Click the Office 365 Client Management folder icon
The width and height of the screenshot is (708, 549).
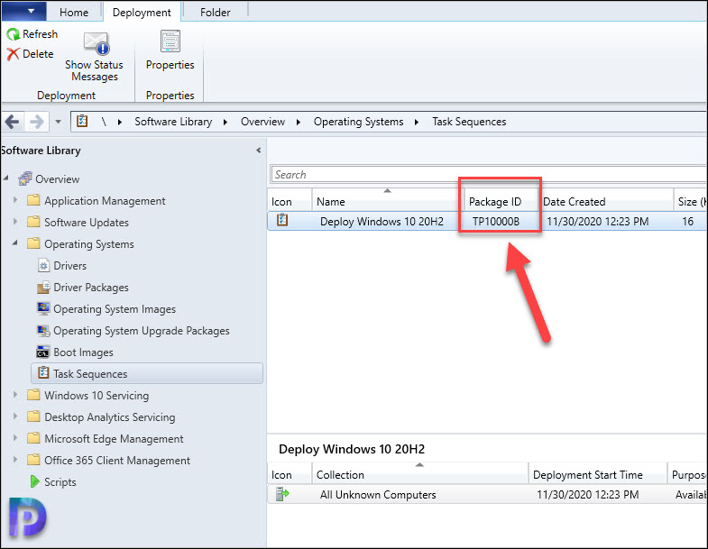[33, 460]
